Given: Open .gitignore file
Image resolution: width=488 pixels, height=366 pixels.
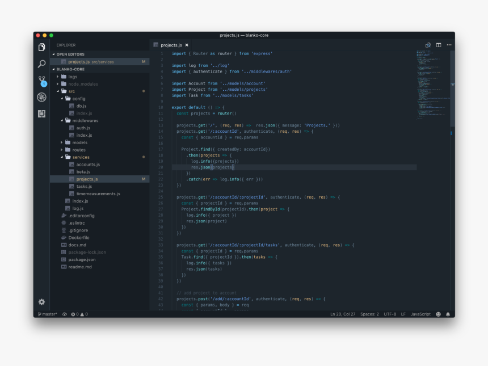Looking at the screenshot, I should pos(100,230).
